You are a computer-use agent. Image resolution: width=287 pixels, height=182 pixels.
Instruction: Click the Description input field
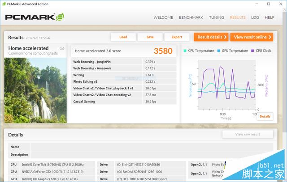tap(152, 155)
